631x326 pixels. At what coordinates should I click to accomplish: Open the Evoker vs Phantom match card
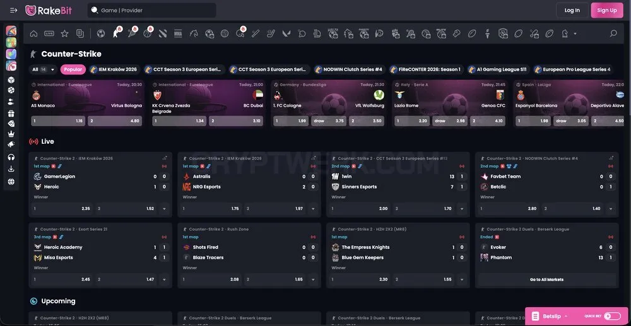pyautogui.click(x=547, y=255)
